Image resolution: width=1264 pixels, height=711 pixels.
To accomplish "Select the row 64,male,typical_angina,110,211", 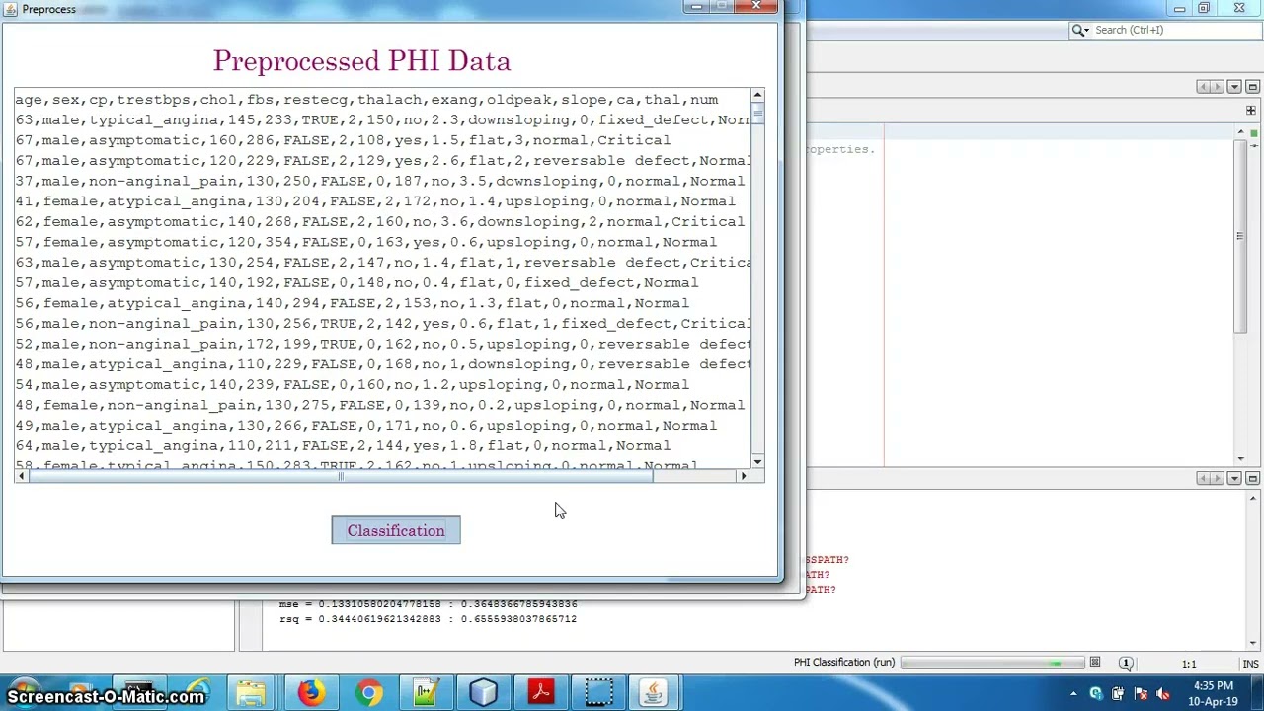I will (x=343, y=445).
